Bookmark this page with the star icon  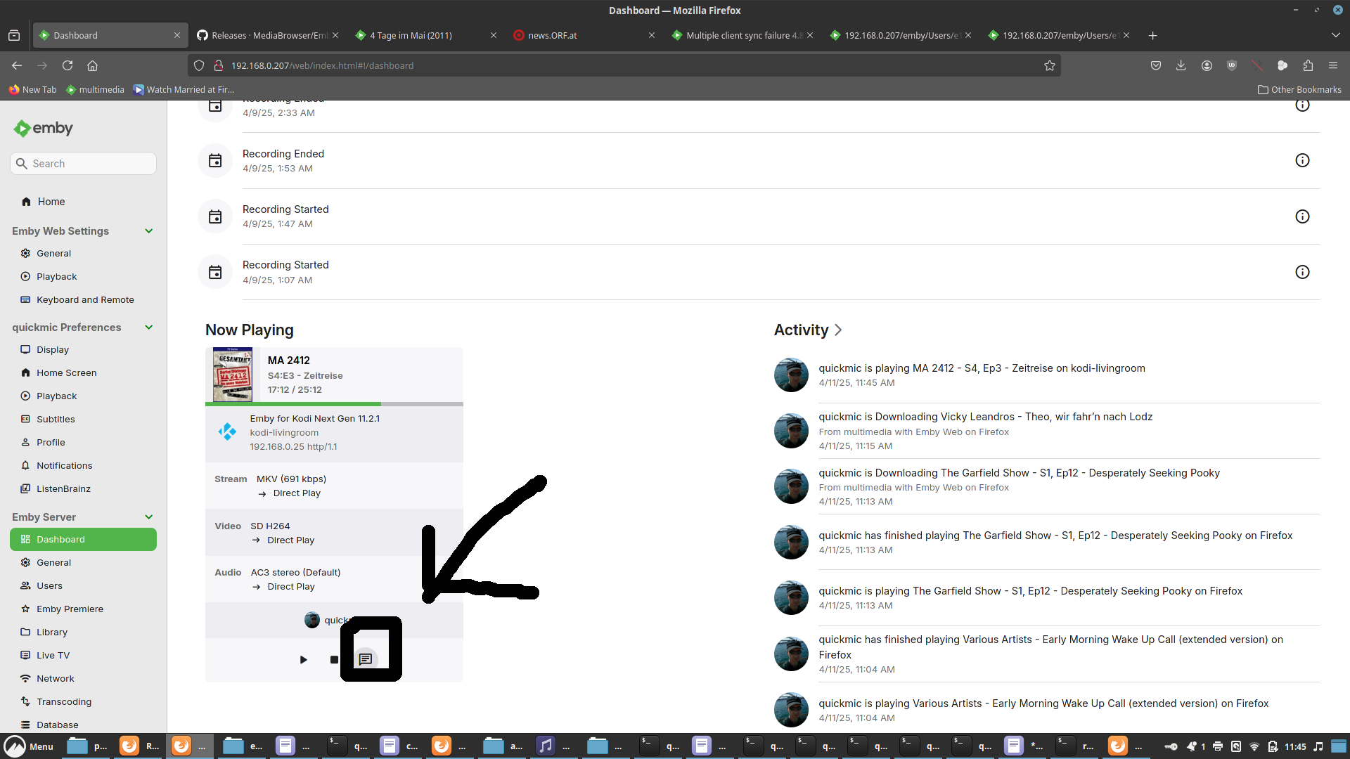click(1050, 65)
